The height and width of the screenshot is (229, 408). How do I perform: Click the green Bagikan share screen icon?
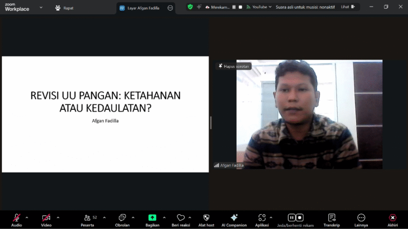152,218
